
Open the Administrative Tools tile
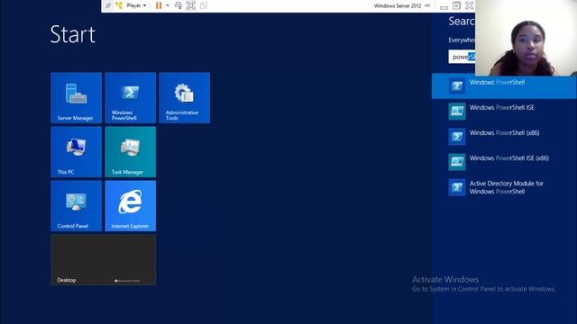pos(184,98)
